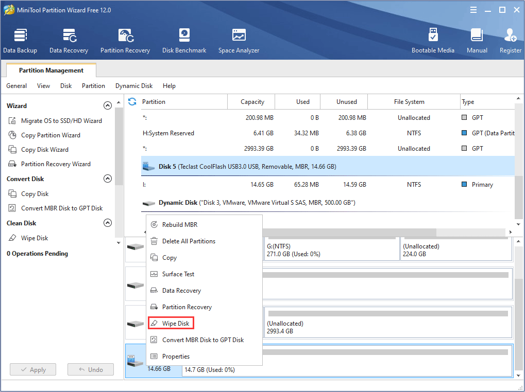525x392 pixels.
Task: Select the 2993.39 GB unallocated row
Action: 328,148
